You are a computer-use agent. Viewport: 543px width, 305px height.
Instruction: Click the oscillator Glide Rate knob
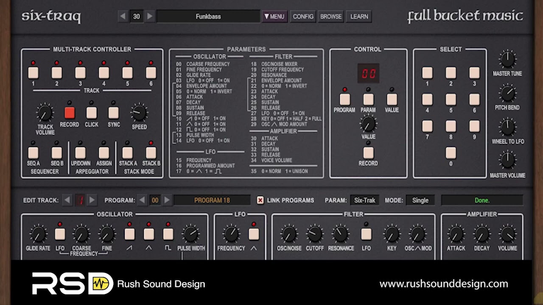point(38,234)
